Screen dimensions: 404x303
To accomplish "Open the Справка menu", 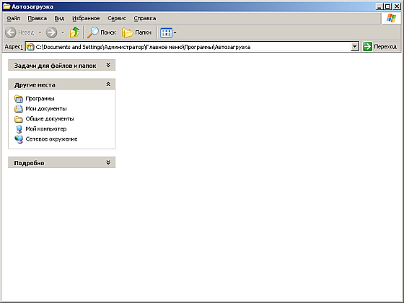I will coord(145,18).
